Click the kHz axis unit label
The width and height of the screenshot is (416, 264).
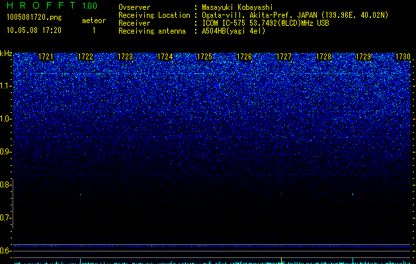point(6,53)
